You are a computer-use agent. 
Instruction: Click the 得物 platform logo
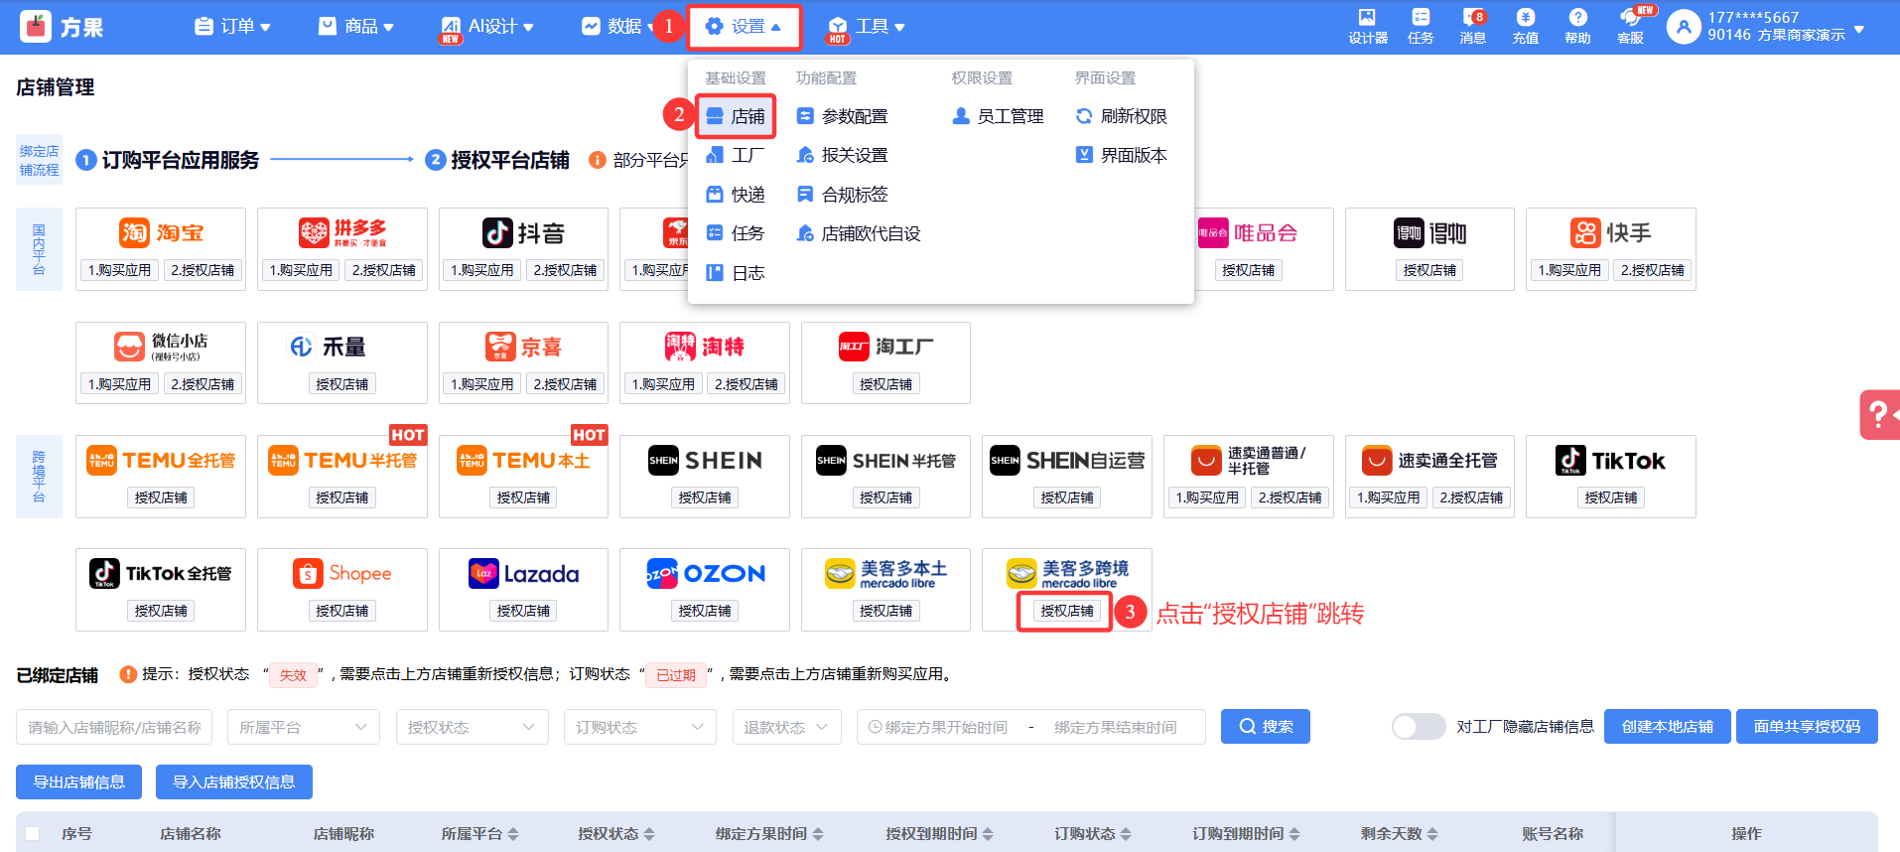1429,233
